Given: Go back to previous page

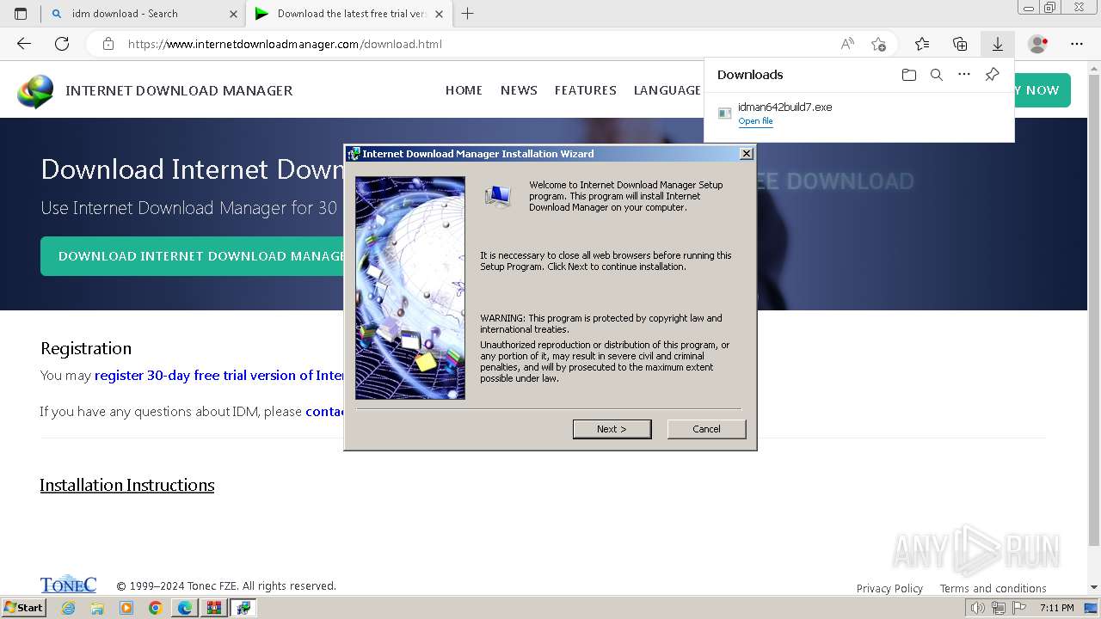Looking at the screenshot, I should tap(24, 44).
